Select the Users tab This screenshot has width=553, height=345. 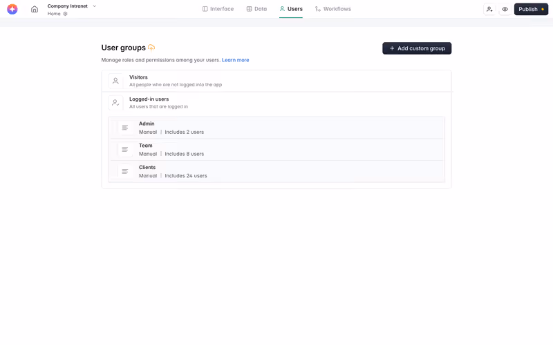[291, 9]
